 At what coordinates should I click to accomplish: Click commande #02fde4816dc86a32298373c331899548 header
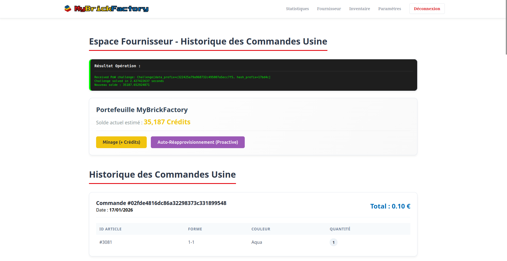[161, 203]
